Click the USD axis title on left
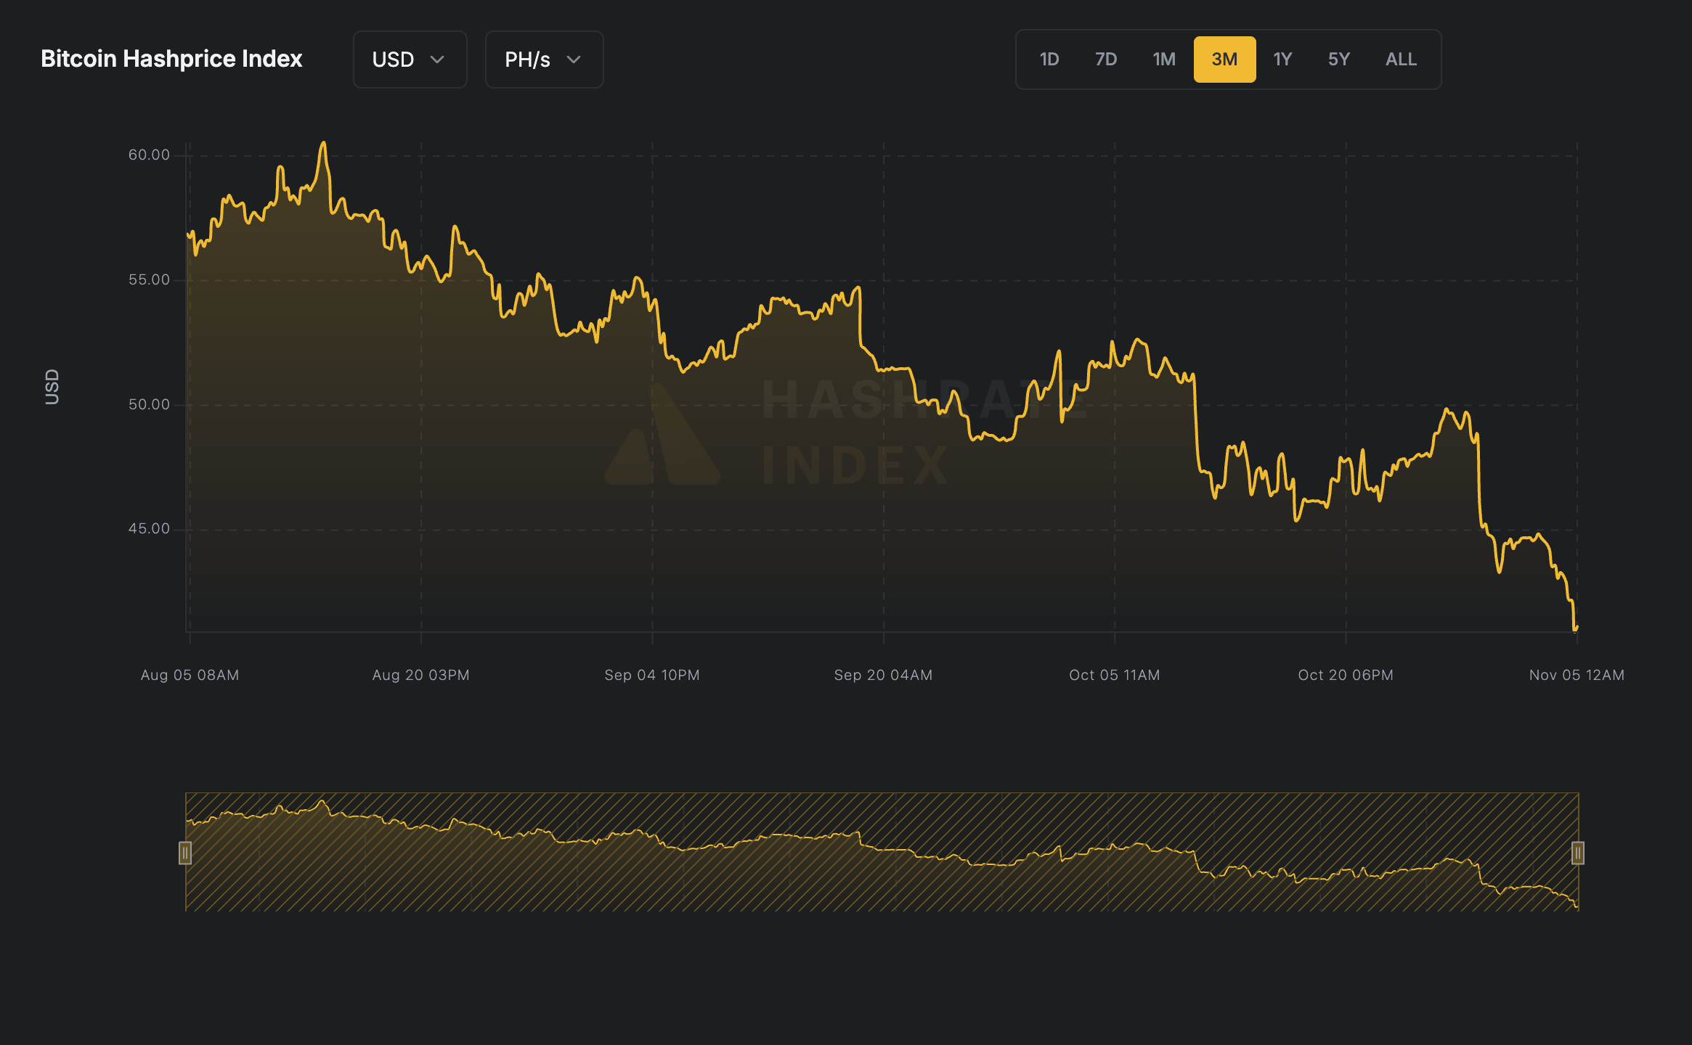The width and height of the screenshot is (1692, 1045). click(51, 386)
